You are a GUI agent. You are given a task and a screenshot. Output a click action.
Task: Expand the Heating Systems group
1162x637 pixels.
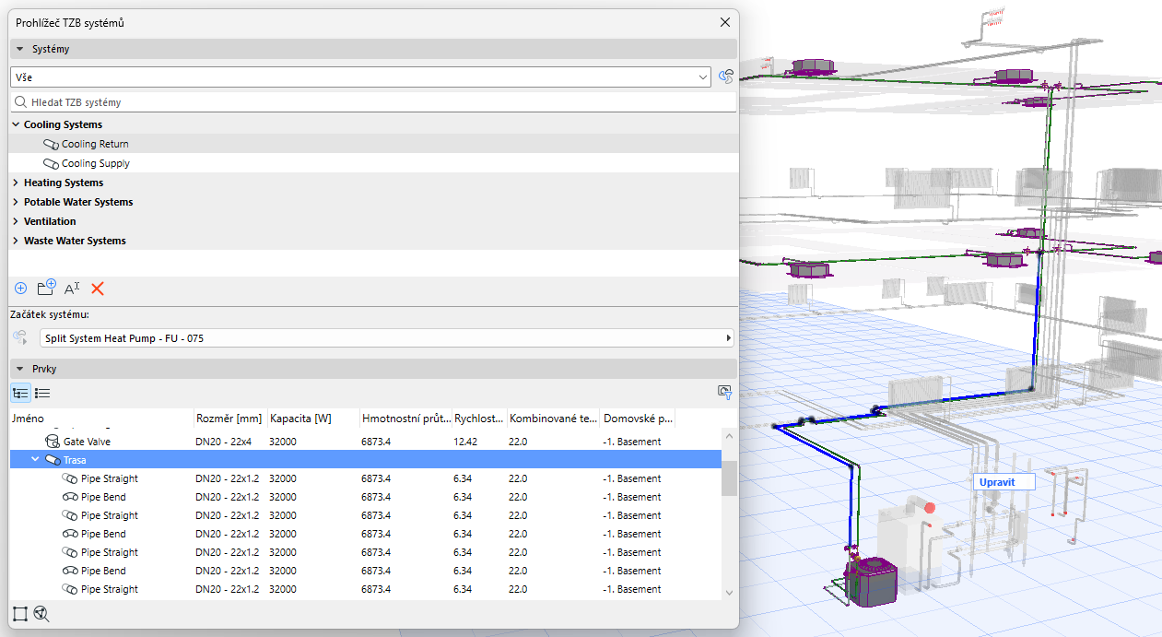[16, 183]
